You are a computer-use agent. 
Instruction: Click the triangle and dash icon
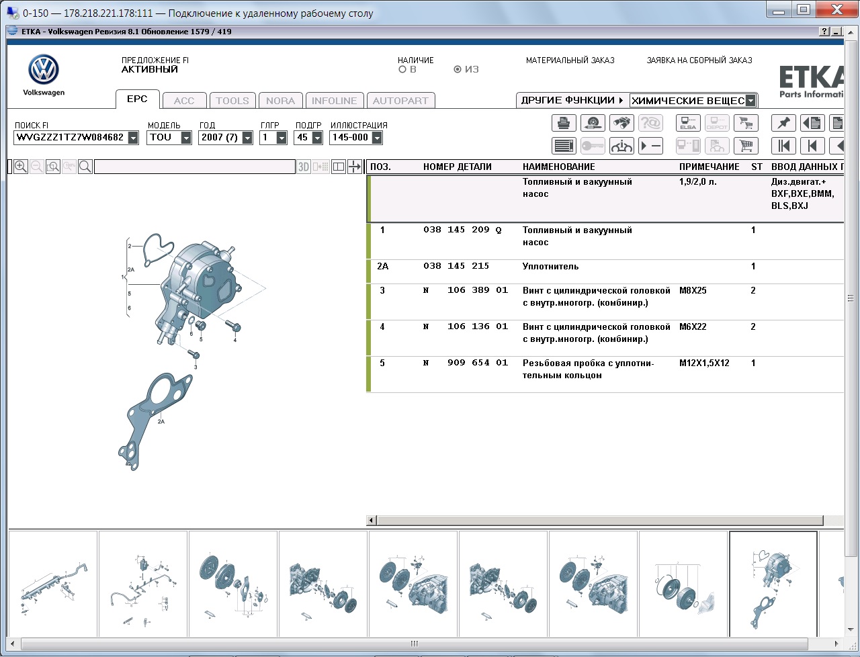[x=650, y=146]
